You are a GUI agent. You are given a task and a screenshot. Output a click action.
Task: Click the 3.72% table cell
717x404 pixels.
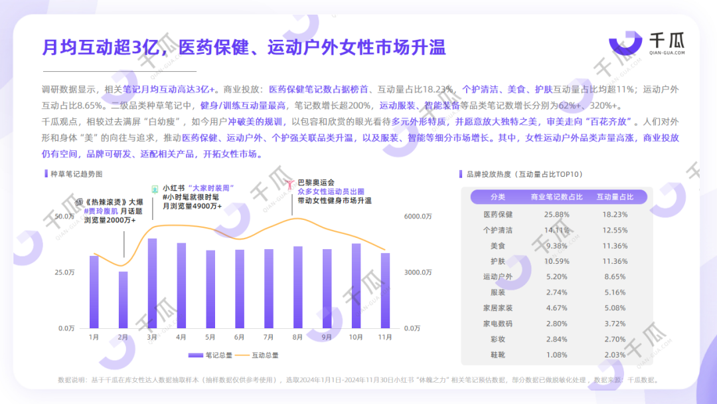pyautogui.click(x=615, y=324)
